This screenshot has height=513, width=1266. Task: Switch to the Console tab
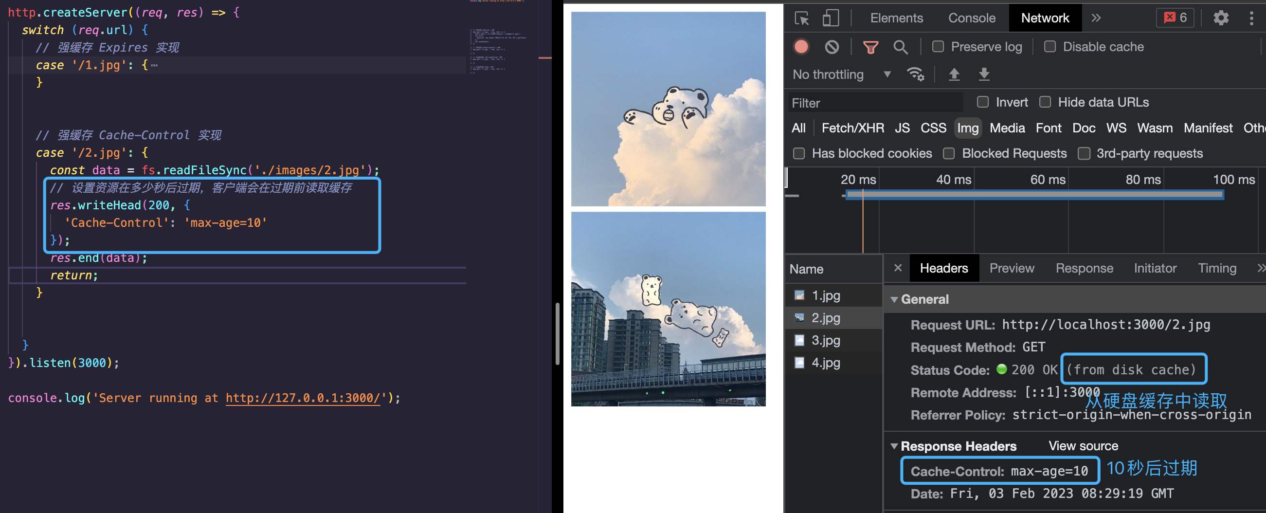[x=972, y=18]
